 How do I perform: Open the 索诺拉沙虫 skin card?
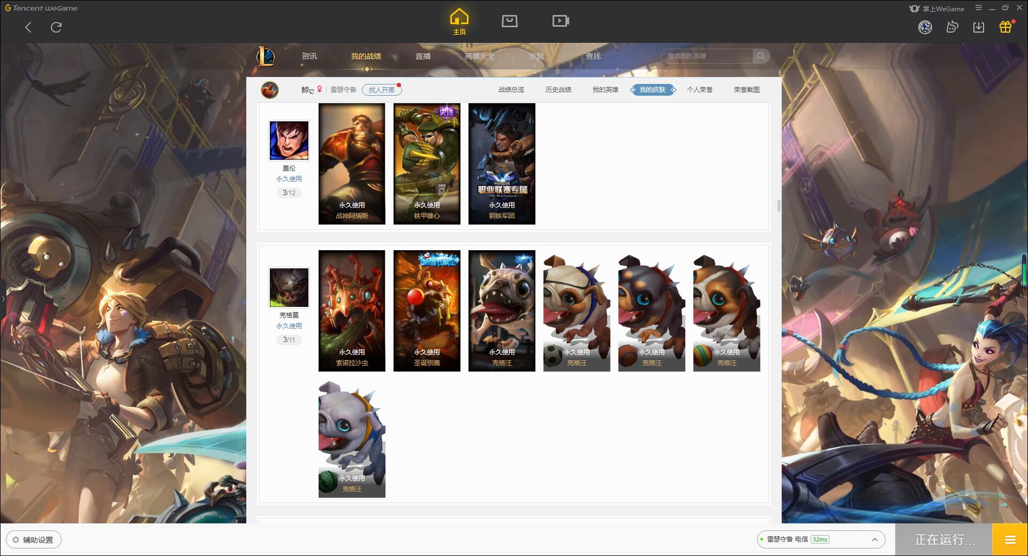point(352,311)
